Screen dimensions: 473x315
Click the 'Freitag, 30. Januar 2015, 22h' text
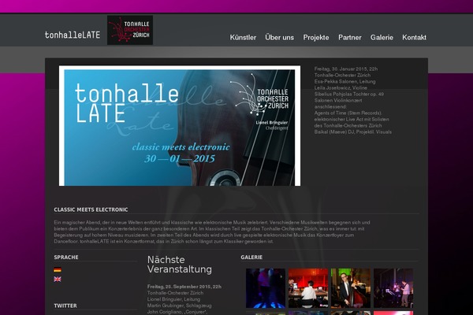[346, 69]
